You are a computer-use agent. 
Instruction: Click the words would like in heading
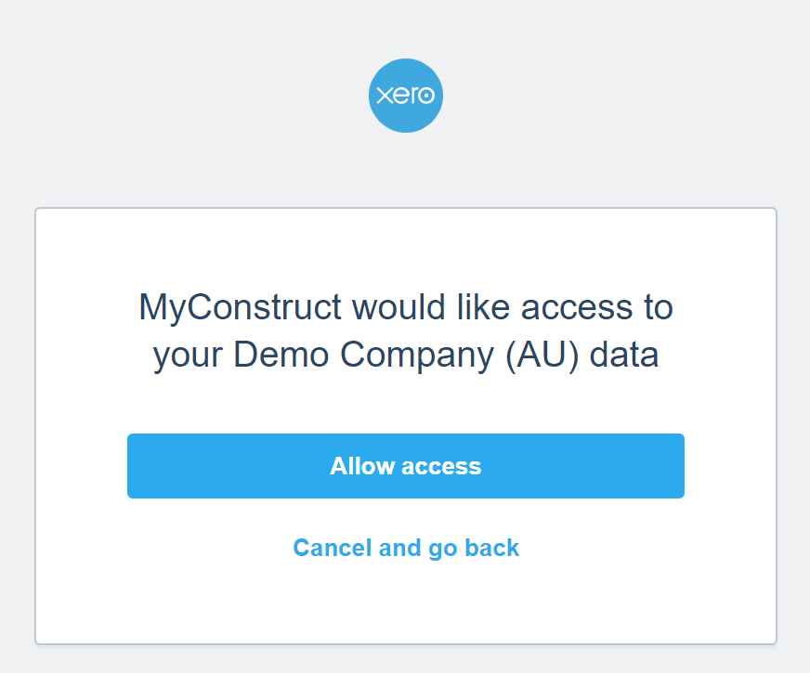[431, 307]
